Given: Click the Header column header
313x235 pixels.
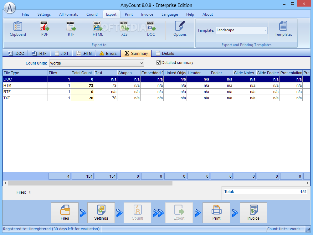Looking at the screenshot, I should 198,73.
